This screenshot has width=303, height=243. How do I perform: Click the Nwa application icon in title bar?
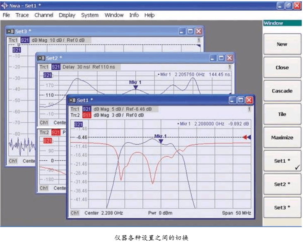point(5,5)
